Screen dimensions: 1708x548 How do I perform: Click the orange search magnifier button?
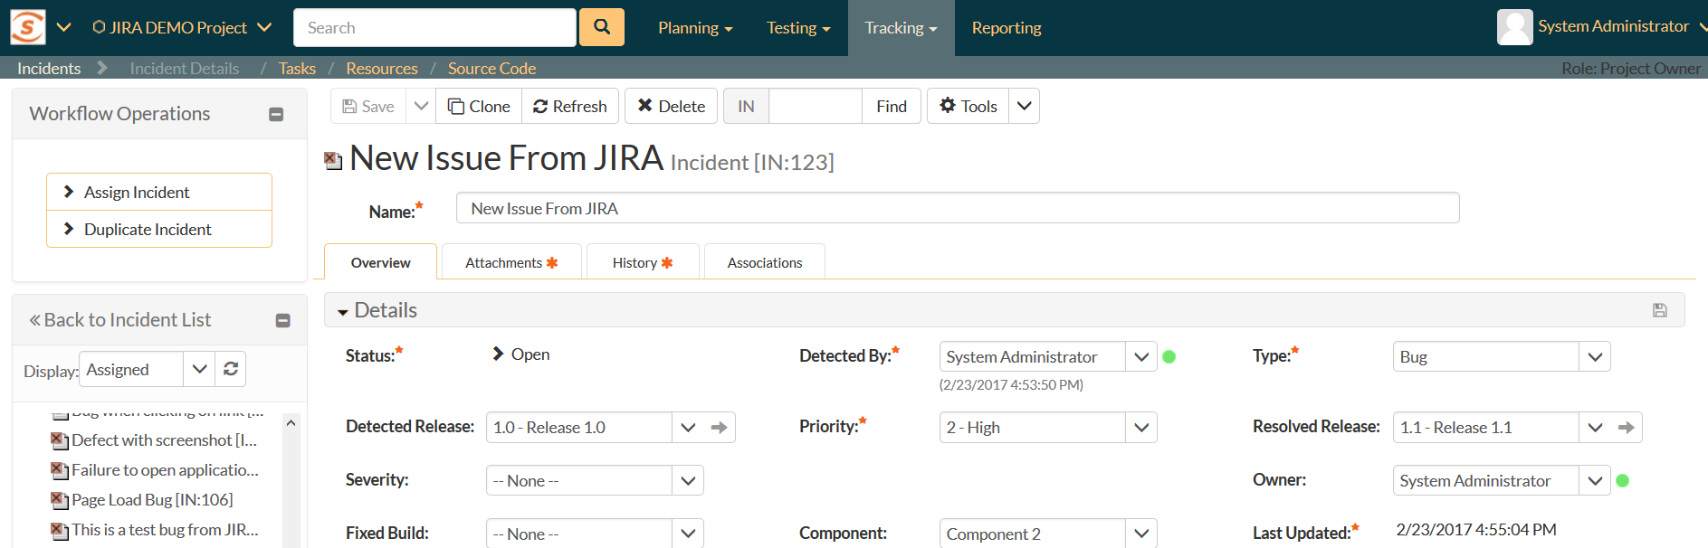[601, 27]
